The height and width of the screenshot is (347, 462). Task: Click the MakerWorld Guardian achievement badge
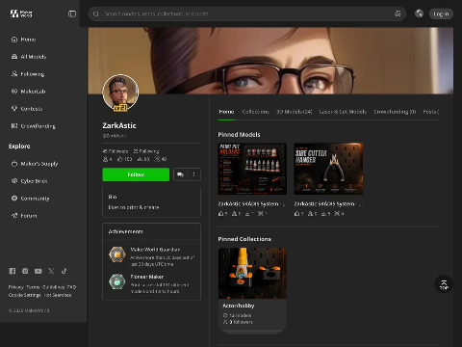point(116,254)
